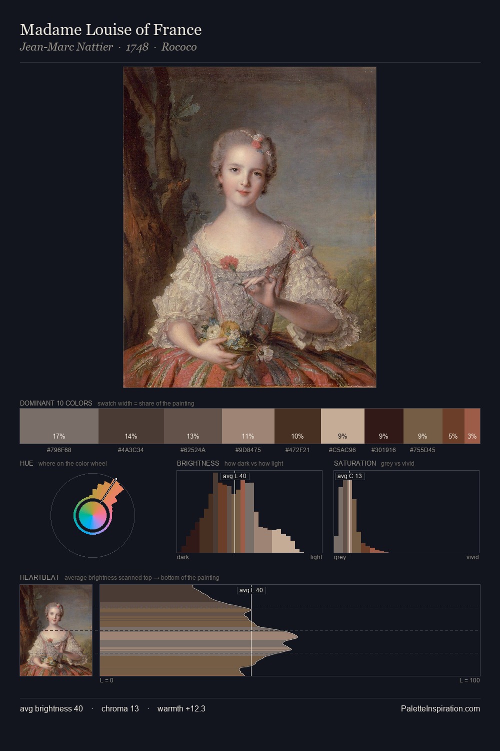Click the 'chroma 13' footer stat
The height and width of the screenshot is (751, 500).
(120, 708)
